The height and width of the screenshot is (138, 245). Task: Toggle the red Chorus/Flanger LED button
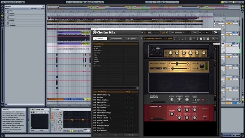(203, 100)
